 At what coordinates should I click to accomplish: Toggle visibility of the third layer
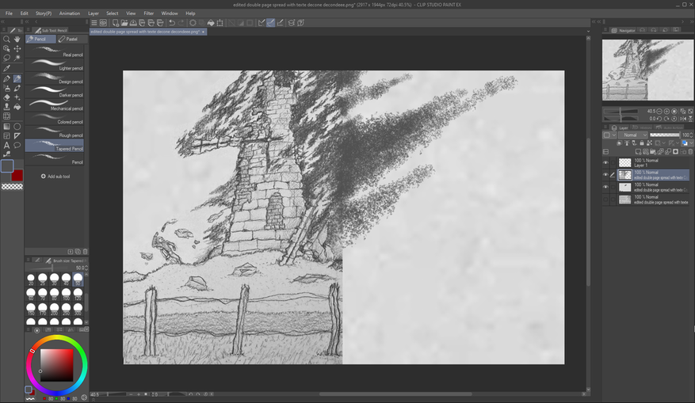point(606,188)
